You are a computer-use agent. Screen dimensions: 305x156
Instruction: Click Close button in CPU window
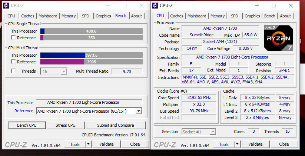[284, 145]
